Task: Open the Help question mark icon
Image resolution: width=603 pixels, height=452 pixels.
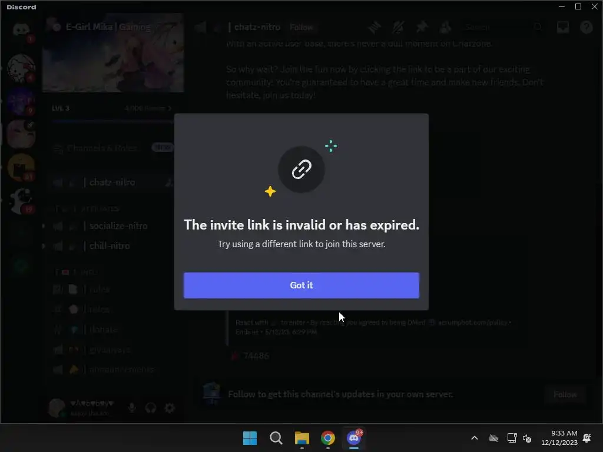Action: point(586,27)
